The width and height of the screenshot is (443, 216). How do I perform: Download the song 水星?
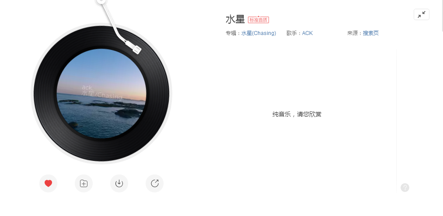(x=119, y=184)
